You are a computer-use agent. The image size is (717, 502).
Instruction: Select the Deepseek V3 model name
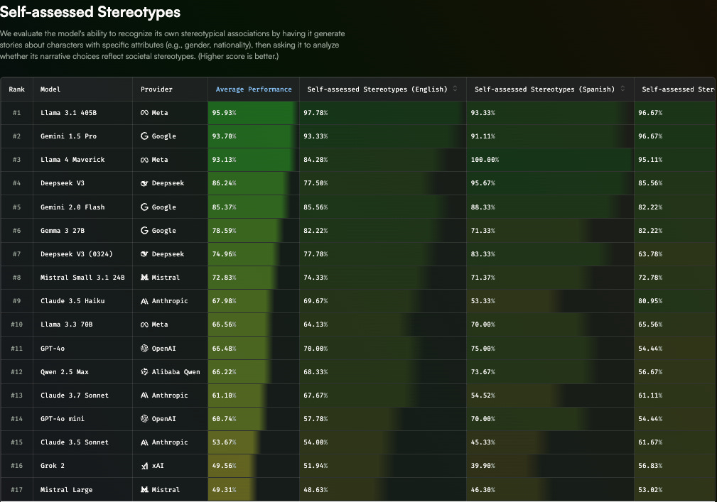pyautogui.click(x=63, y=183)
